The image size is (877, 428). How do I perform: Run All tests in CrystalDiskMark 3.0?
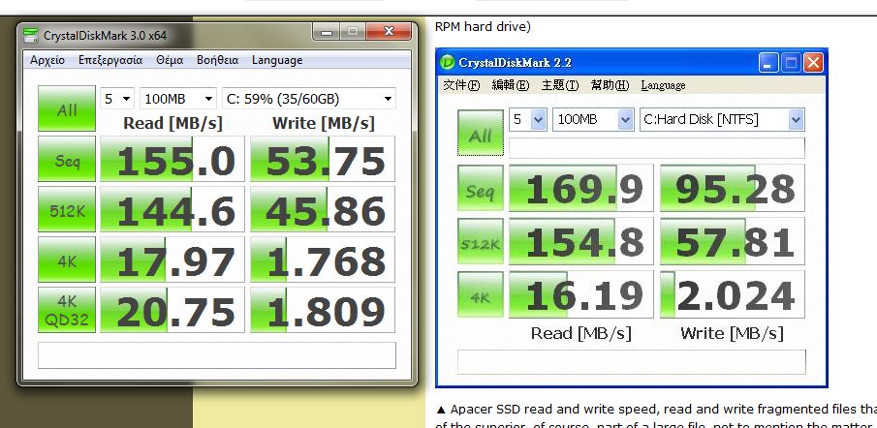point(67,108)
